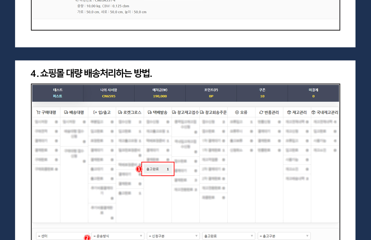Open the dropdown currently set to 출고완료
This screenshot has height=240, width=371.
coord(228,236)
